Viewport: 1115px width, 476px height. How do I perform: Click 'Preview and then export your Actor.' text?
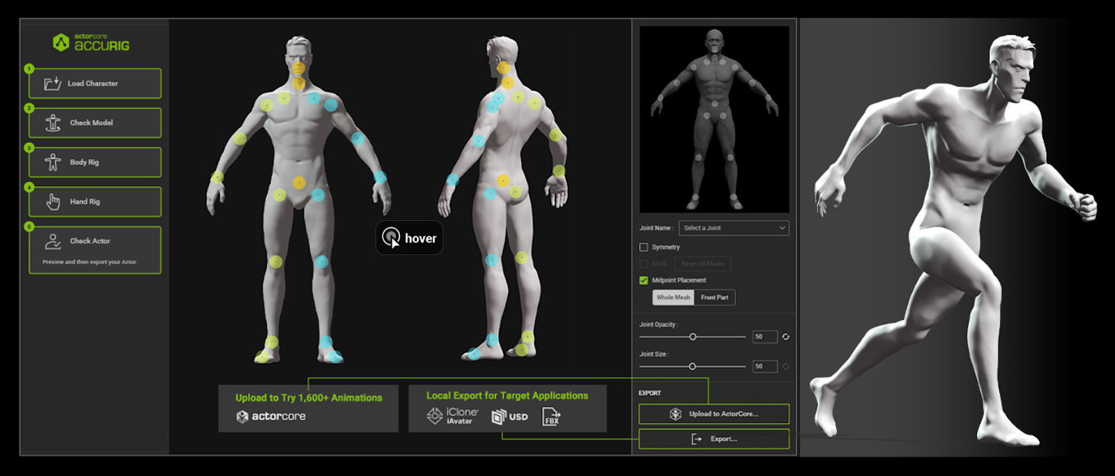[90, 262]
